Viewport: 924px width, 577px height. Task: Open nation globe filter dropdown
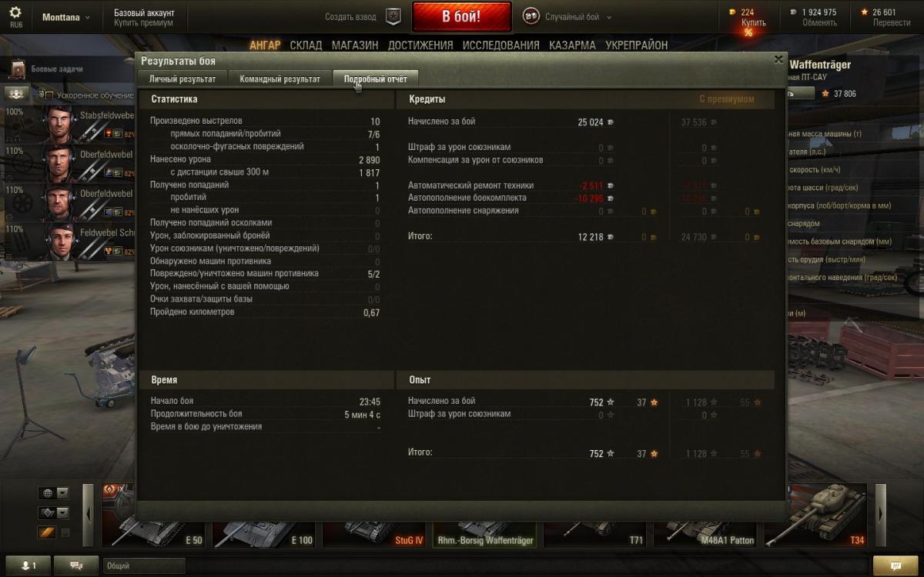(54, 493)
